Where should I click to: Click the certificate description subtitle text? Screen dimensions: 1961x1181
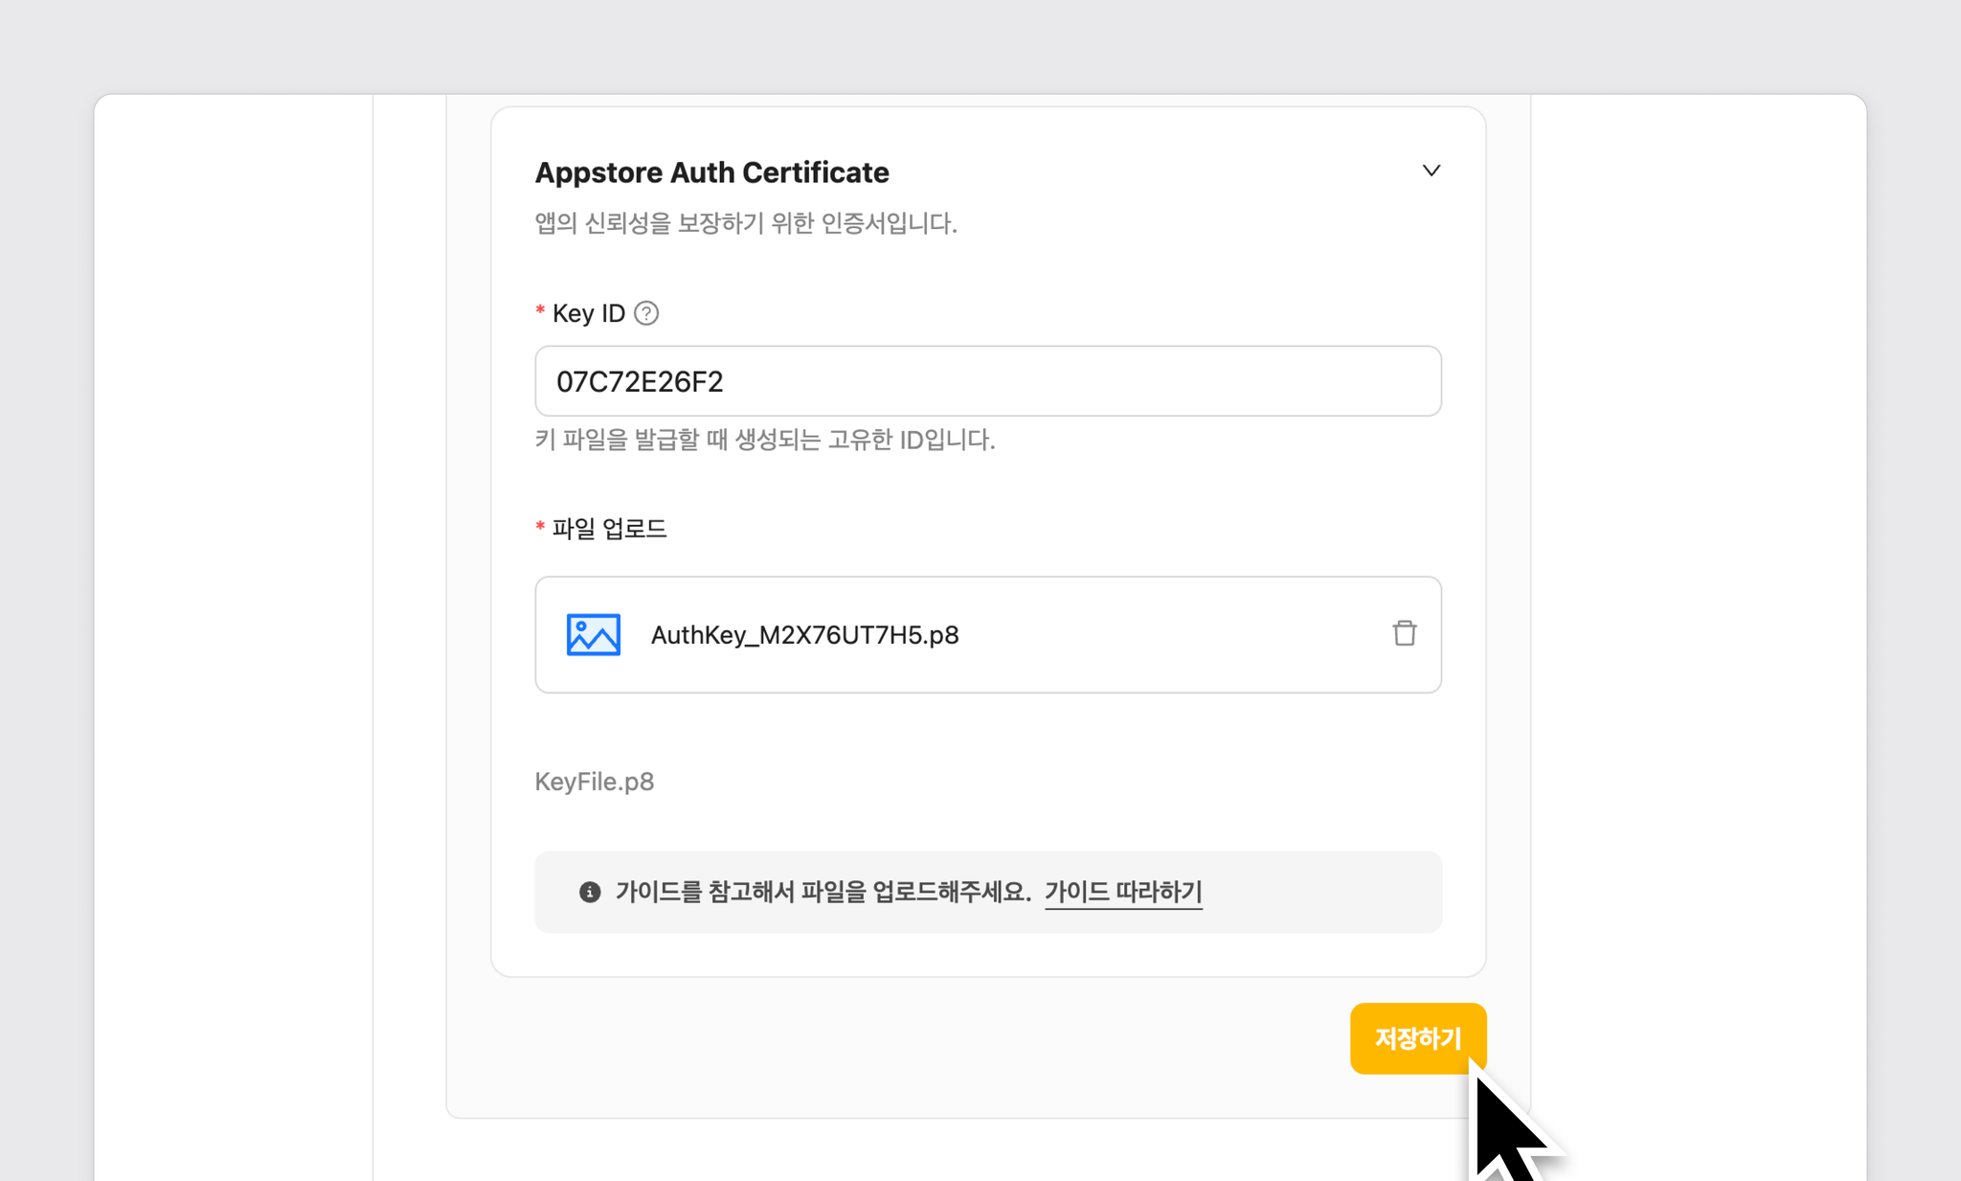(x=746, y=223)
